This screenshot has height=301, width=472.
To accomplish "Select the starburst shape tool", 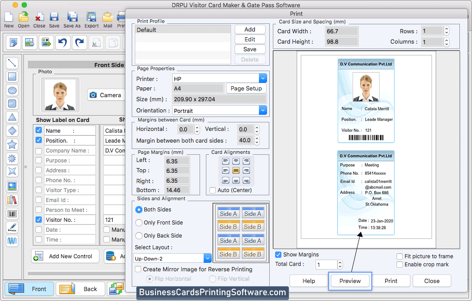I will 12,158.
